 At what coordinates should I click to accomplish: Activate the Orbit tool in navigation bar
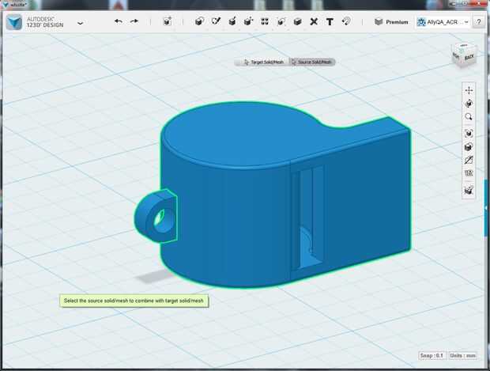click(469, 104)
